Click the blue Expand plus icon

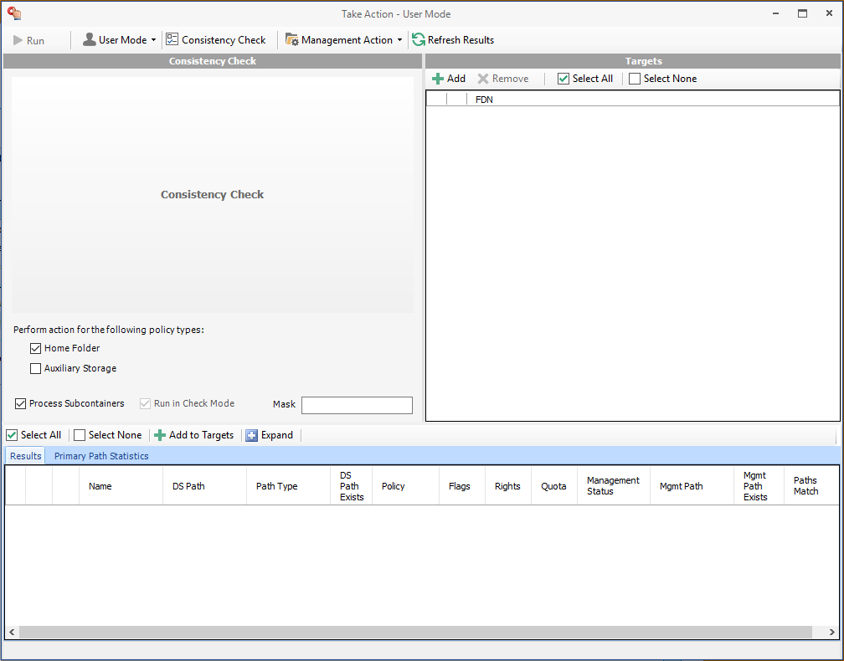click(x=251, y=435)
